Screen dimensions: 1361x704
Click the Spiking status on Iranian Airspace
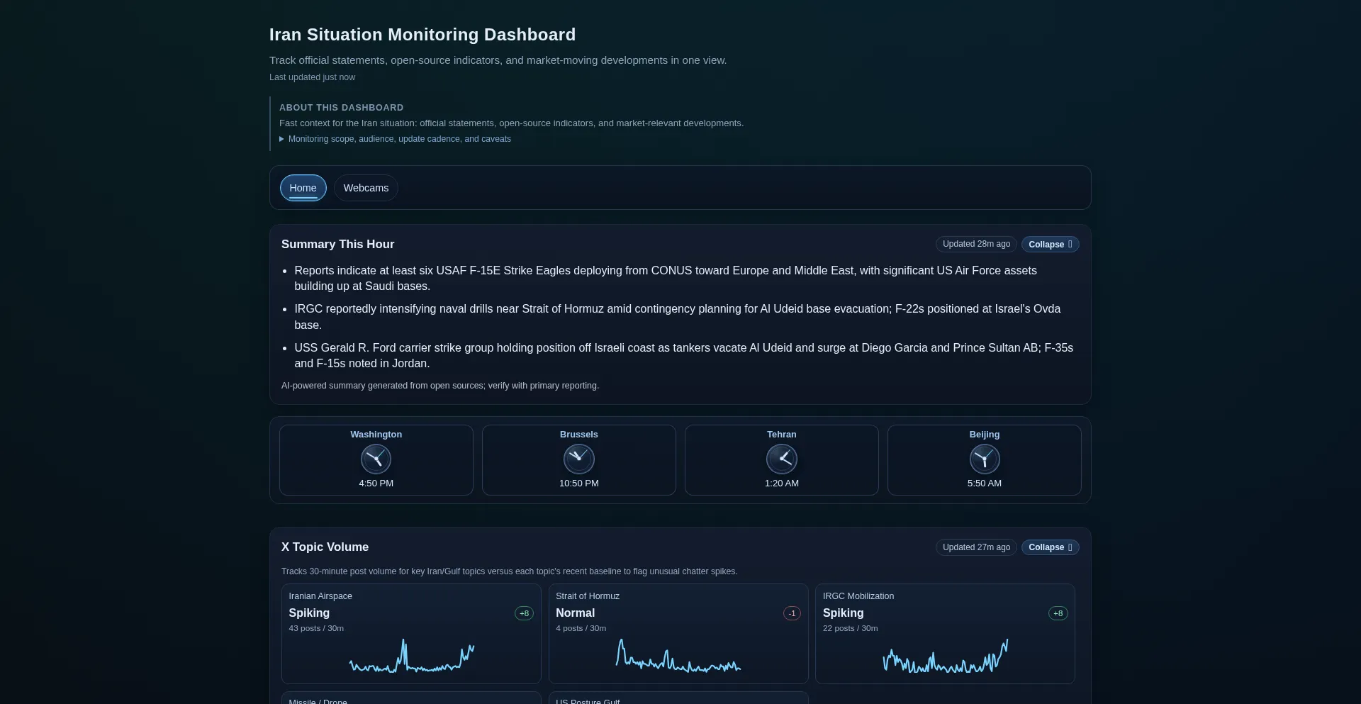point(308,613)
